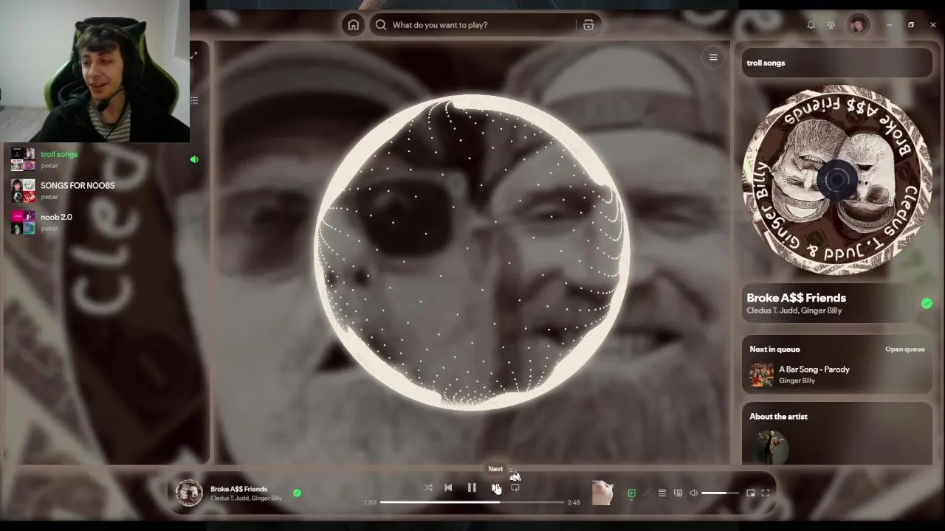Open Connect to a device icon

click(x=678, y=493)
